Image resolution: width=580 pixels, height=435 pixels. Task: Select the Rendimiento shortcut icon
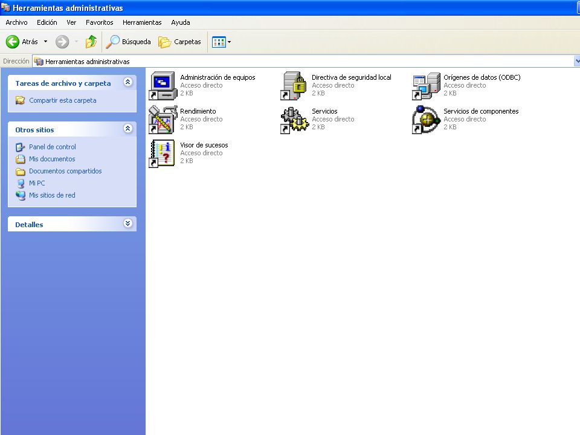click(163, 120)
